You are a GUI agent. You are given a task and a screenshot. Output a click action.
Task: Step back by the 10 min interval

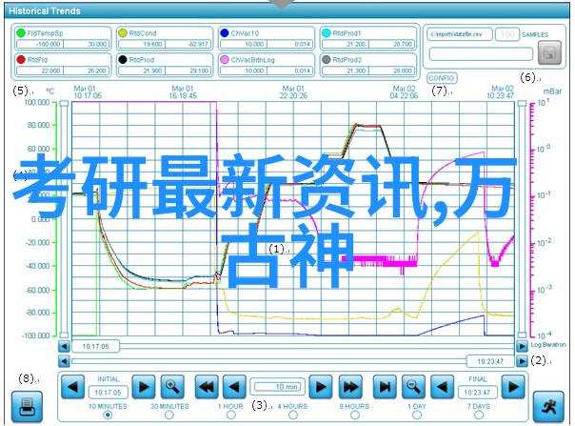tap(234, 387)
